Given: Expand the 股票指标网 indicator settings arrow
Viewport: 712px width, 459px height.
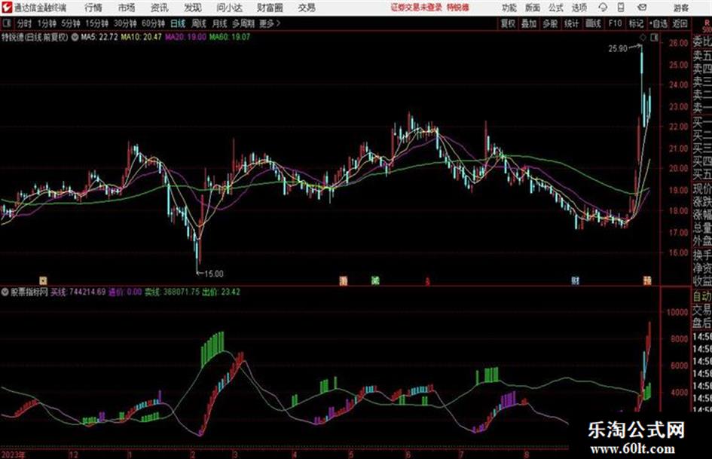Looking at the screenshot, I should tap(5, 292).
